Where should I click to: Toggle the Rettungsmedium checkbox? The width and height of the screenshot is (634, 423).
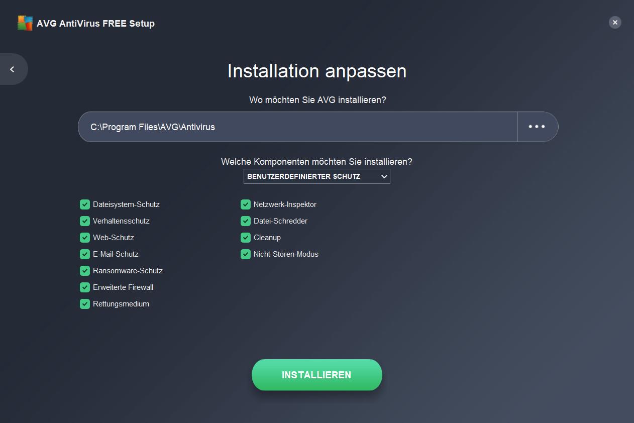[x=84, y=304]
